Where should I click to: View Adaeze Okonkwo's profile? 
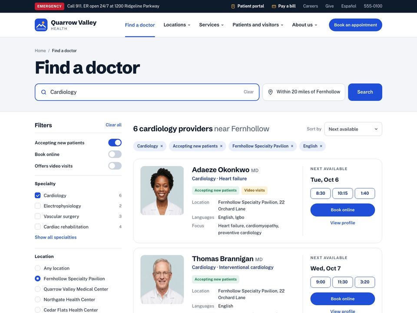point(343,223)
